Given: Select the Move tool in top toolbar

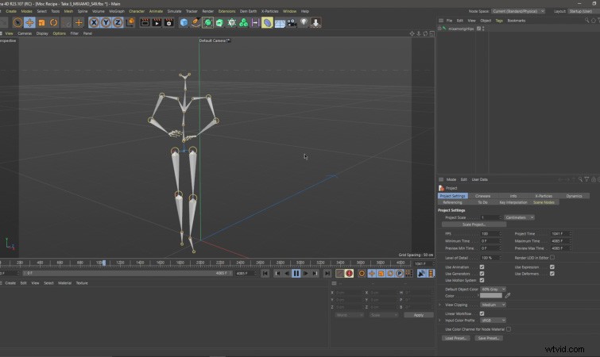Looking at the screenshot, I should point(29,23).
